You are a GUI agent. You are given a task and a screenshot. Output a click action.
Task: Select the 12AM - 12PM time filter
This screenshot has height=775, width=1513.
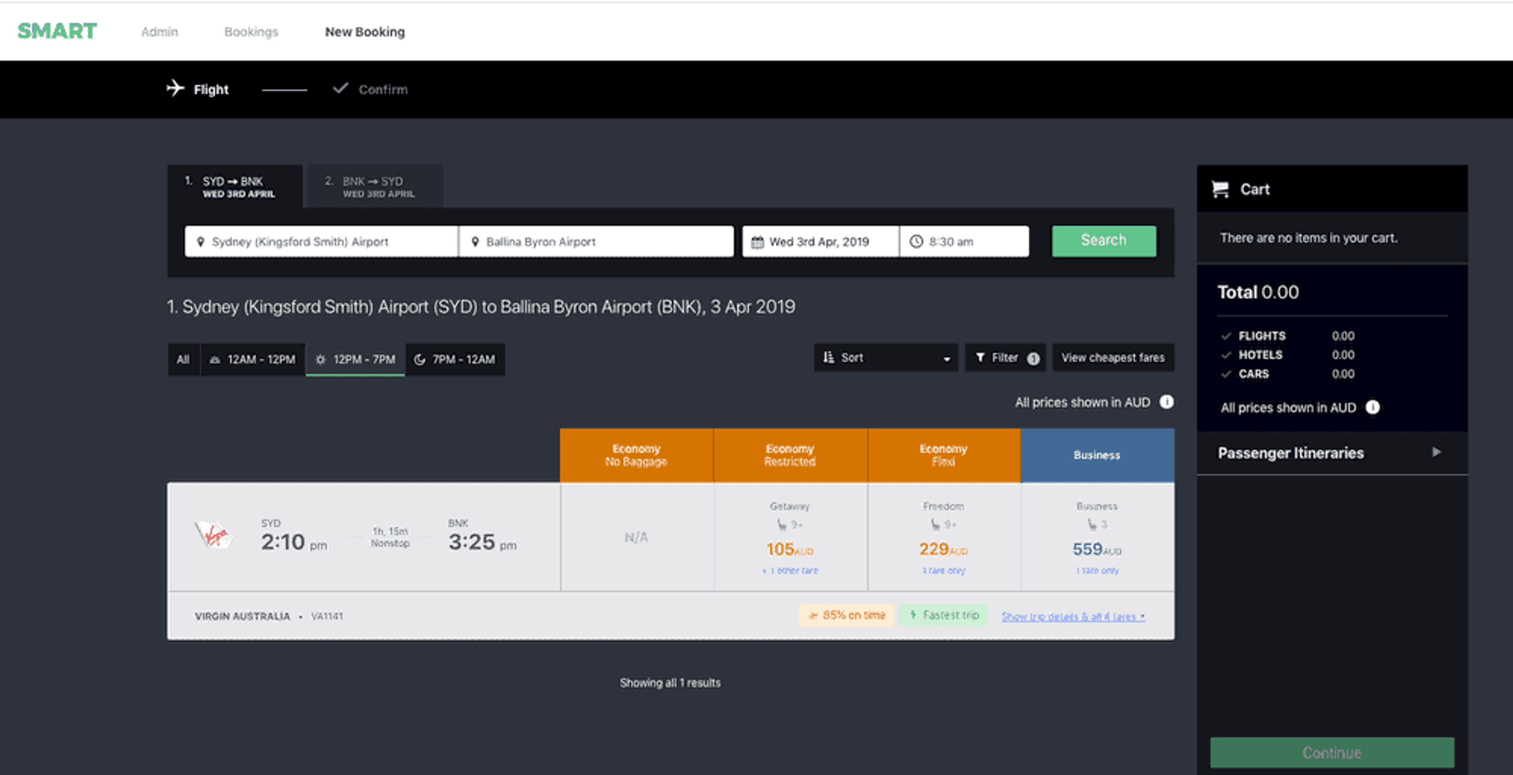coord(253,359)
